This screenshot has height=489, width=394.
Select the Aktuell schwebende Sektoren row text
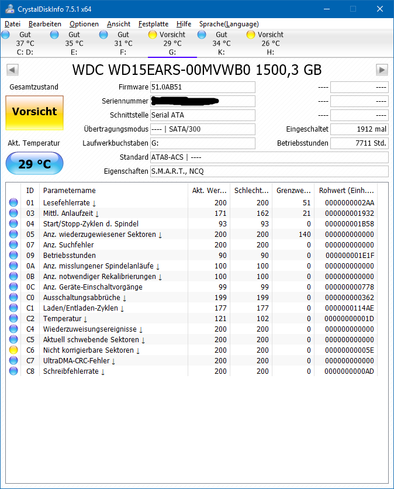point(91,340)
